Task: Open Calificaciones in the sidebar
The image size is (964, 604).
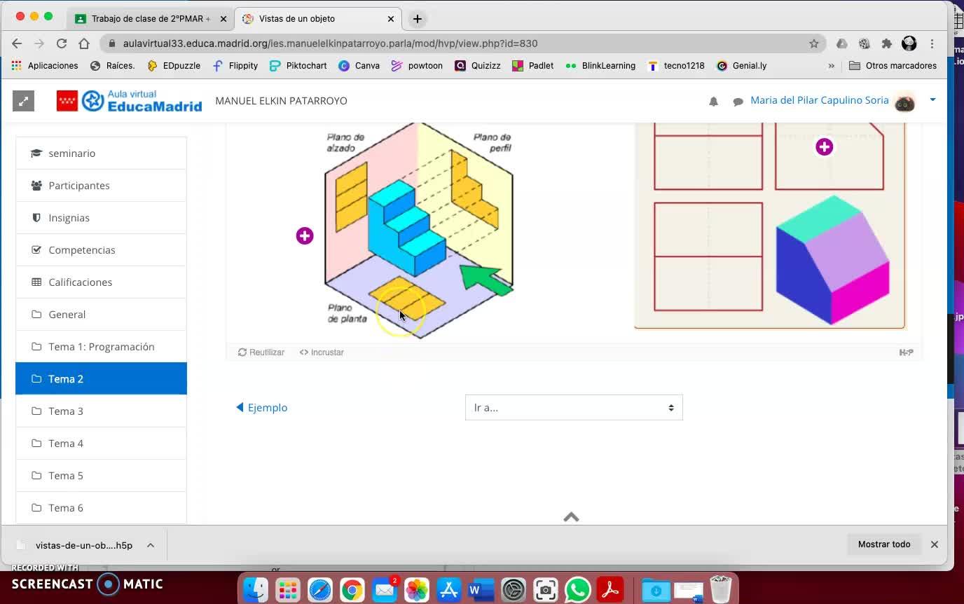Action: pos(101,282)
